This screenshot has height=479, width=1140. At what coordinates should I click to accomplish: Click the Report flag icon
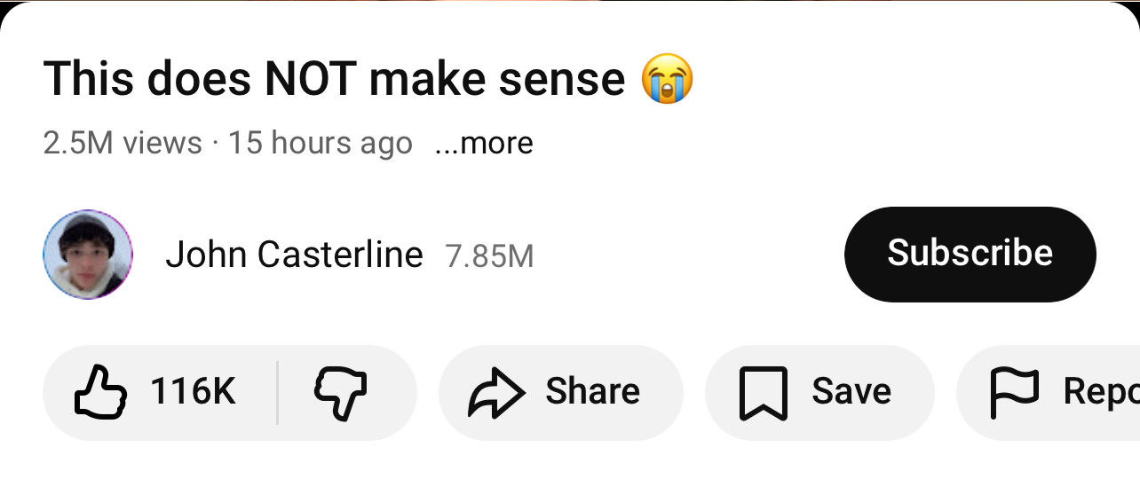(1013, 393)
